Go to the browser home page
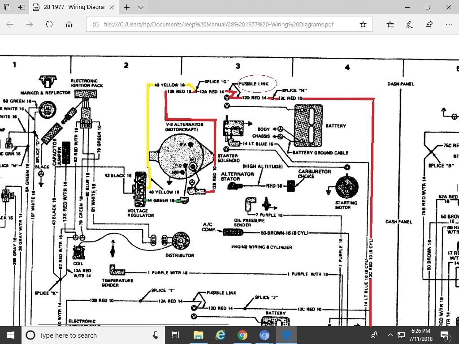The width and height of the screenshot is (459, 344). [69, 24]
